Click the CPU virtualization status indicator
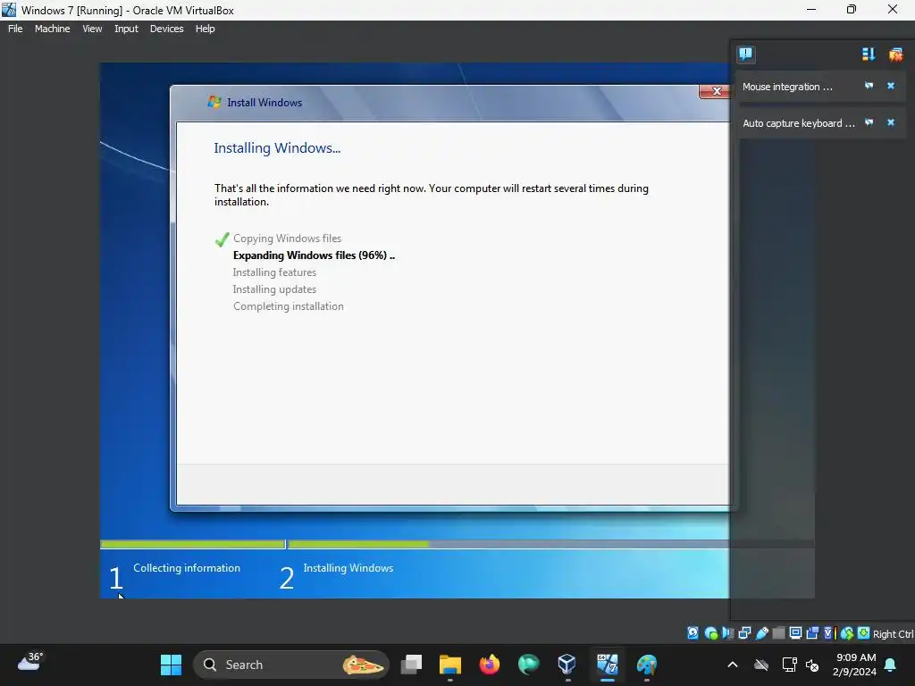 point(830,633)
